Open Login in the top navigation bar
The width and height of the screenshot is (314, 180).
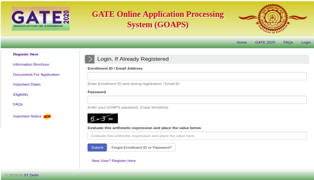(306, 43)
